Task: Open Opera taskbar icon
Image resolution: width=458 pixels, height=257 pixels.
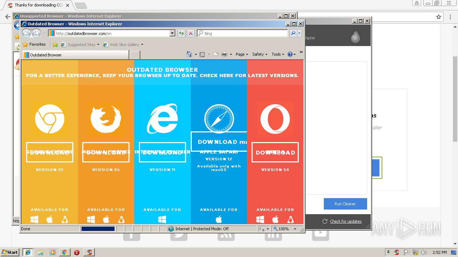Action: click(x=77, y=252)
